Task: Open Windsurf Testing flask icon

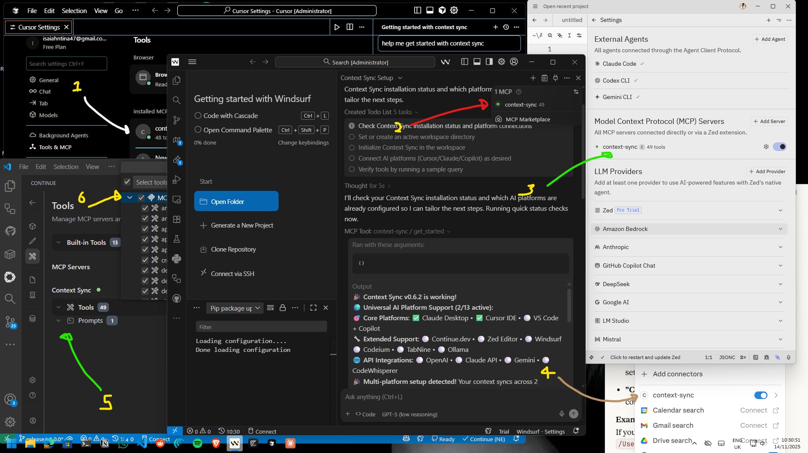Action: pos(177,239)
